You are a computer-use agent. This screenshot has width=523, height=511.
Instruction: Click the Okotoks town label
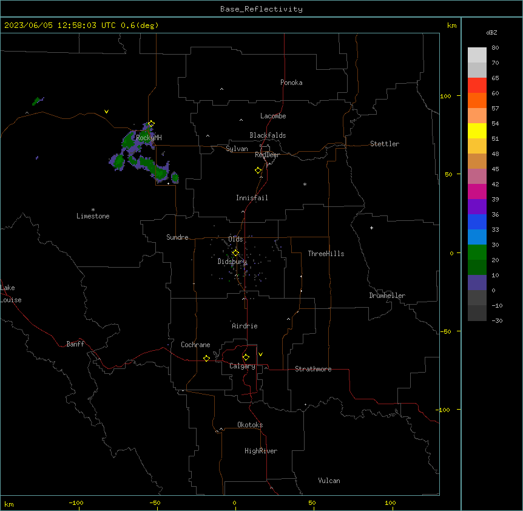[x=250, y=425]
